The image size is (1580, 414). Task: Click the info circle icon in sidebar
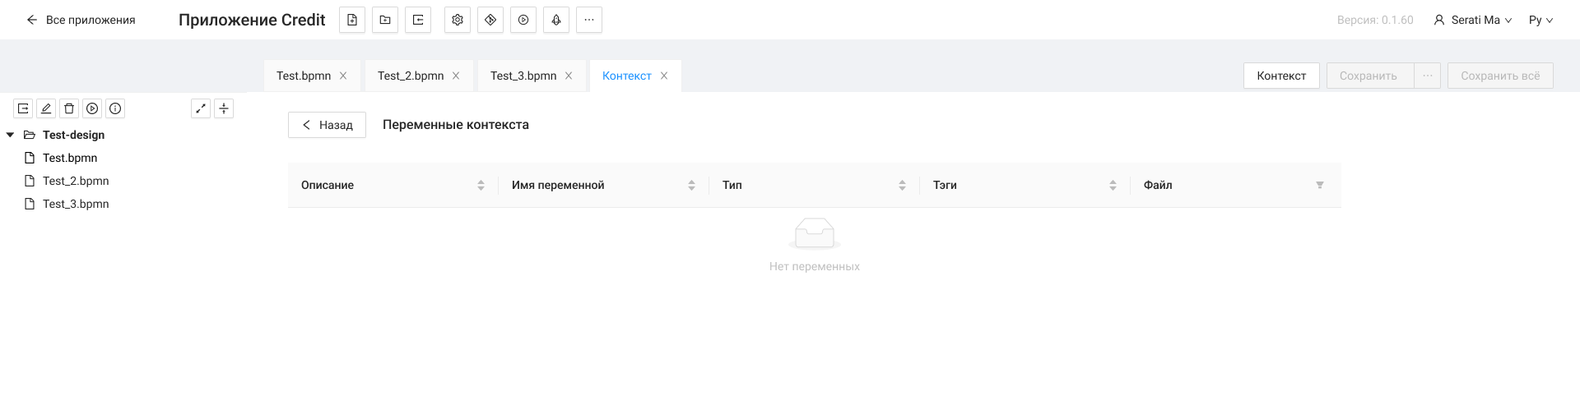115,108
